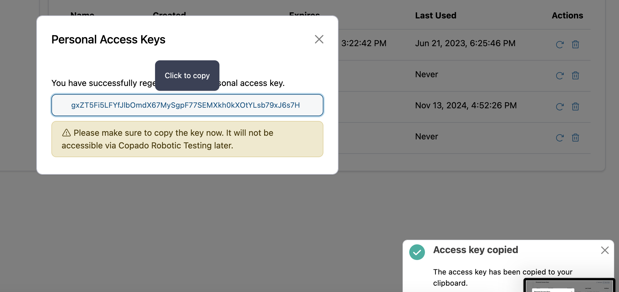Delete key last used Jun 21, 2023

(575, 45)
